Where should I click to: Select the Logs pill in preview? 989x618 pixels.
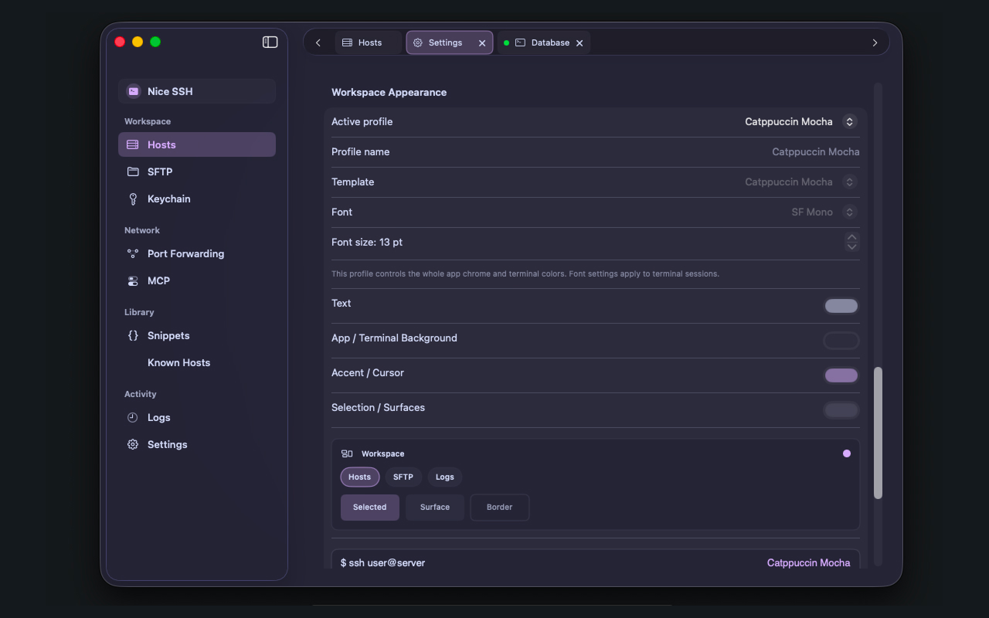[445, 477]
